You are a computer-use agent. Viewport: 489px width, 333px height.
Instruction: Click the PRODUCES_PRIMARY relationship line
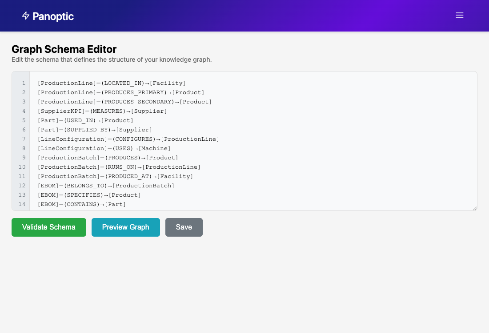click(x=120, y=92)
